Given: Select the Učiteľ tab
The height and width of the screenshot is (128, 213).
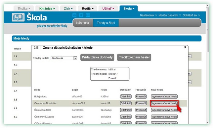Looking at the screenshot, I should click(108, 9).
